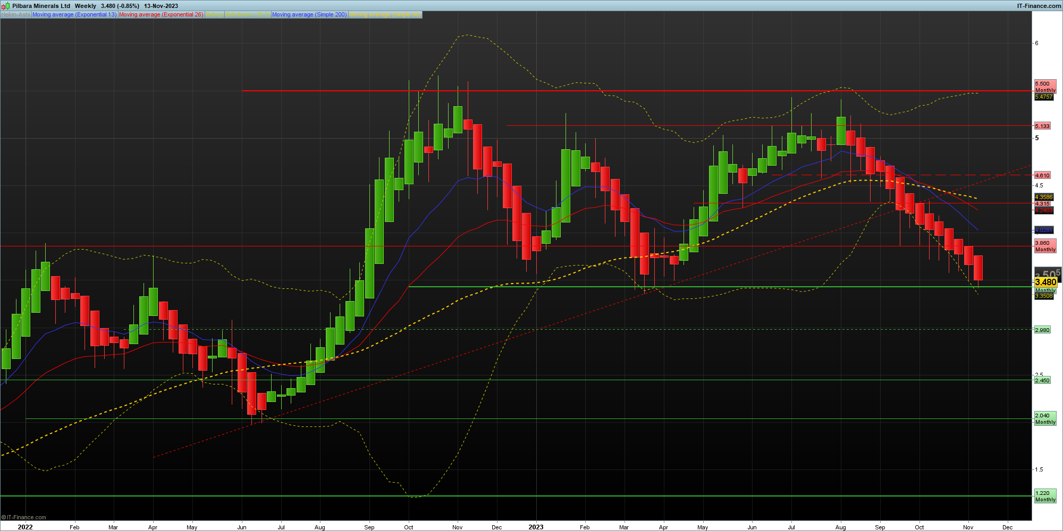1063x531 pixels.
Task: Toggle the Moving average (Exponential 13) label
Action: point(74,15)
